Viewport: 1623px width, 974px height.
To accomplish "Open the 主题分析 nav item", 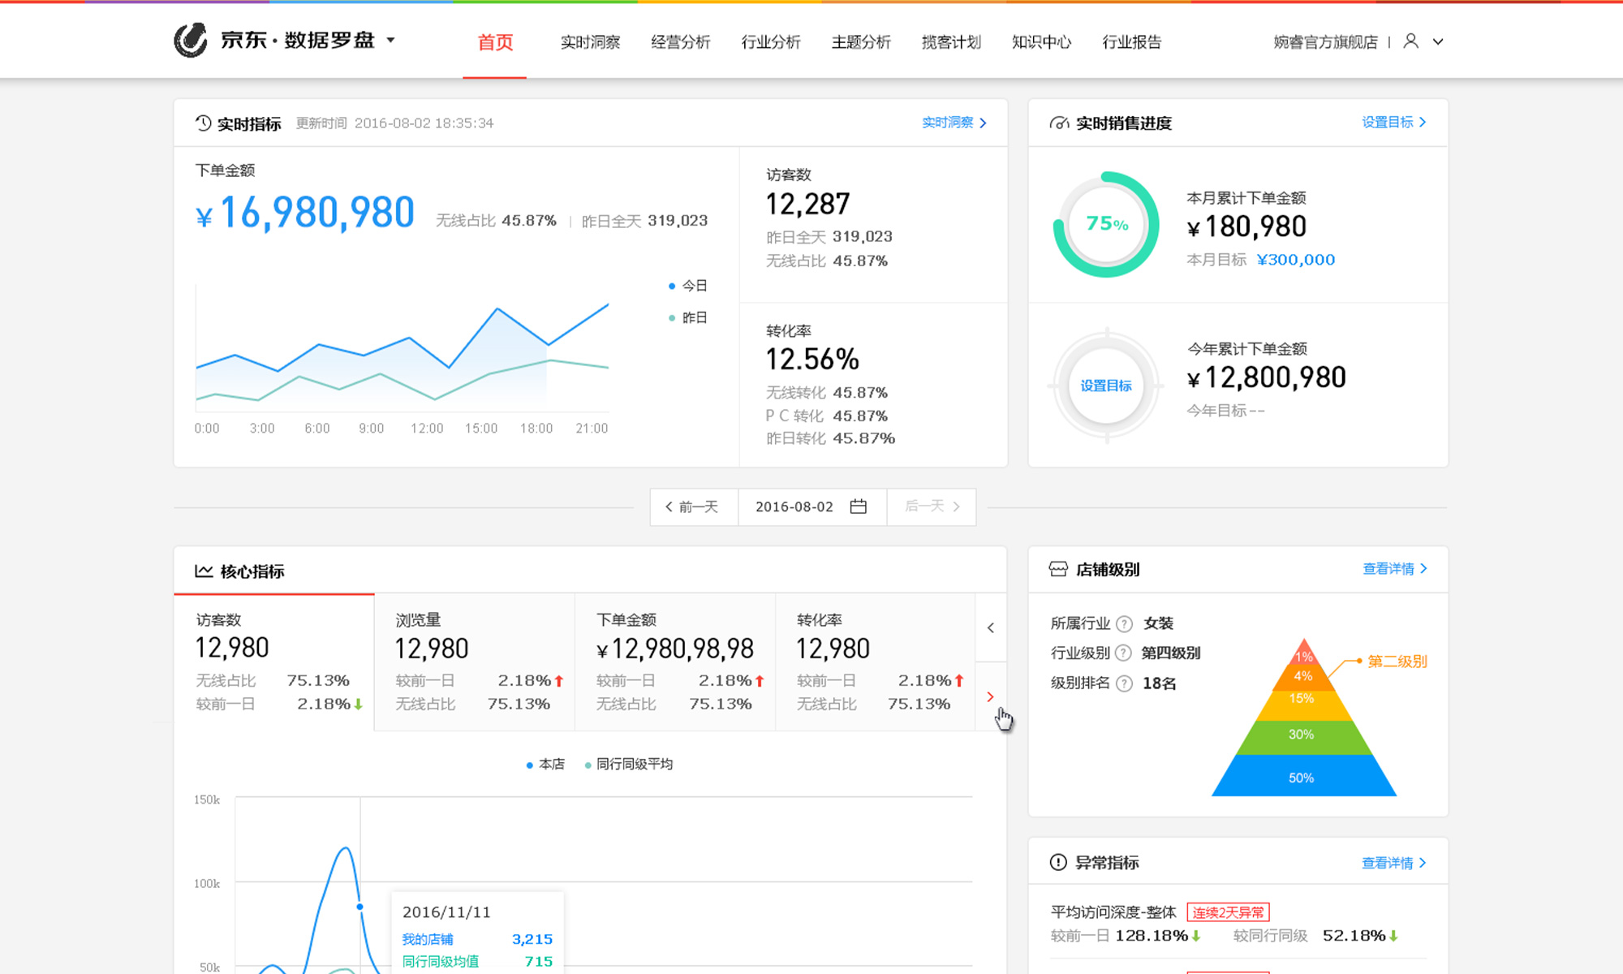I will [x=861, y=42].
